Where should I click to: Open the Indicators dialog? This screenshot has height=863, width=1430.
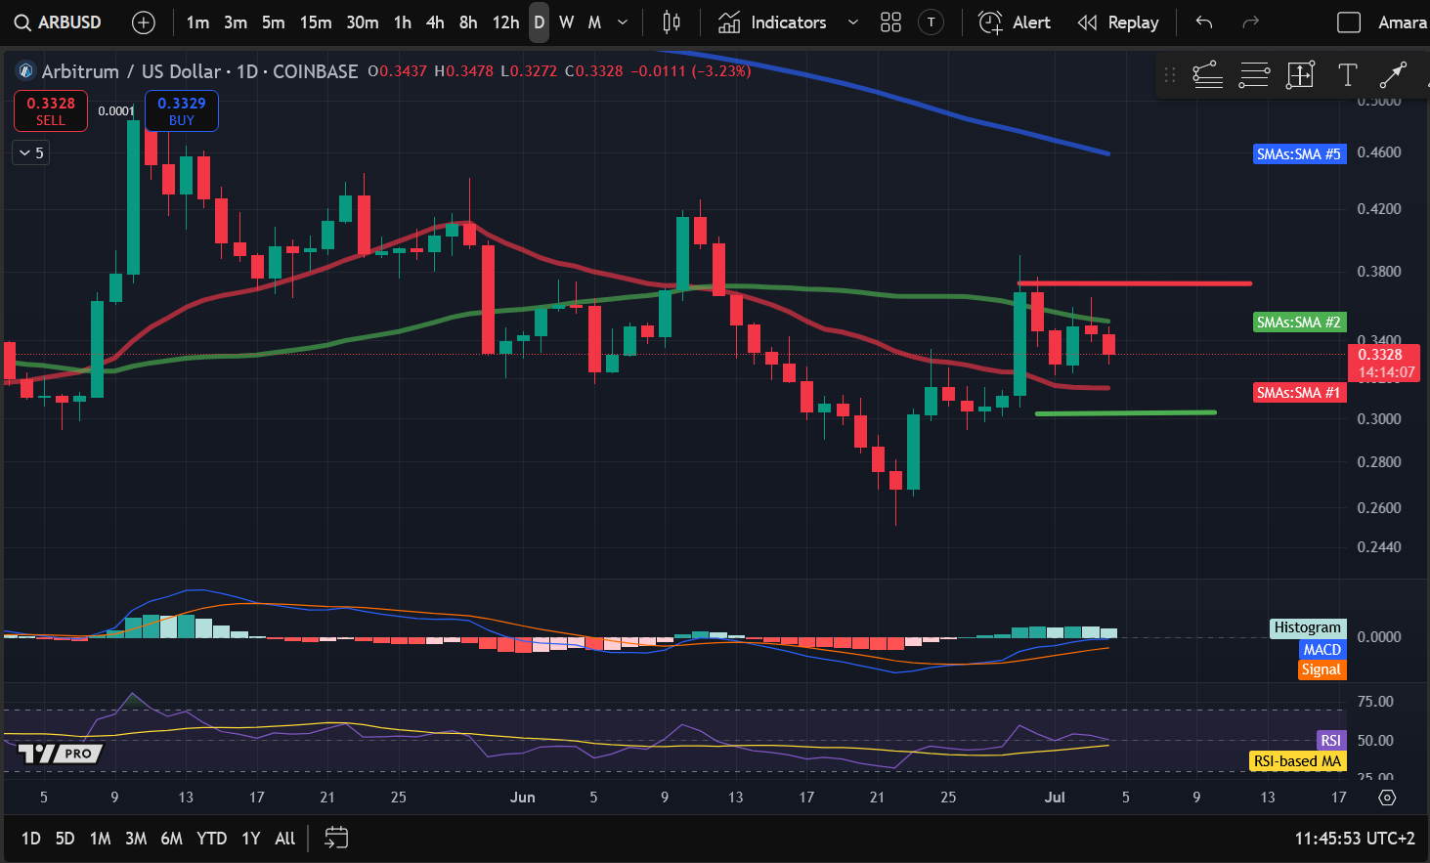coord(772,22)
